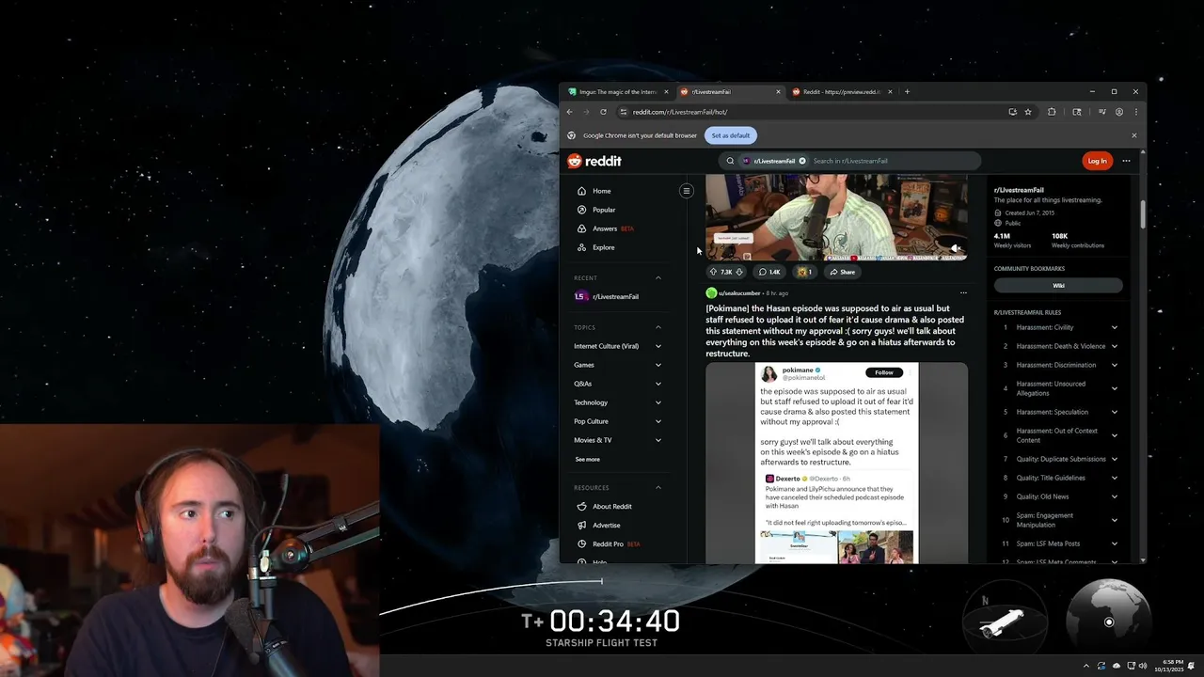Viewport: 1204px width, 677px height.
Task: Collapse the TOPICS section
Action: pyautogui.click(x=658, y=327)
